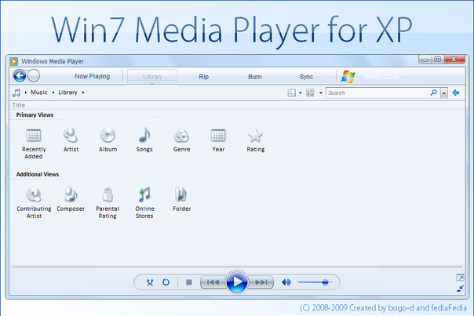Expand the view options dropdown arrow

320,93
